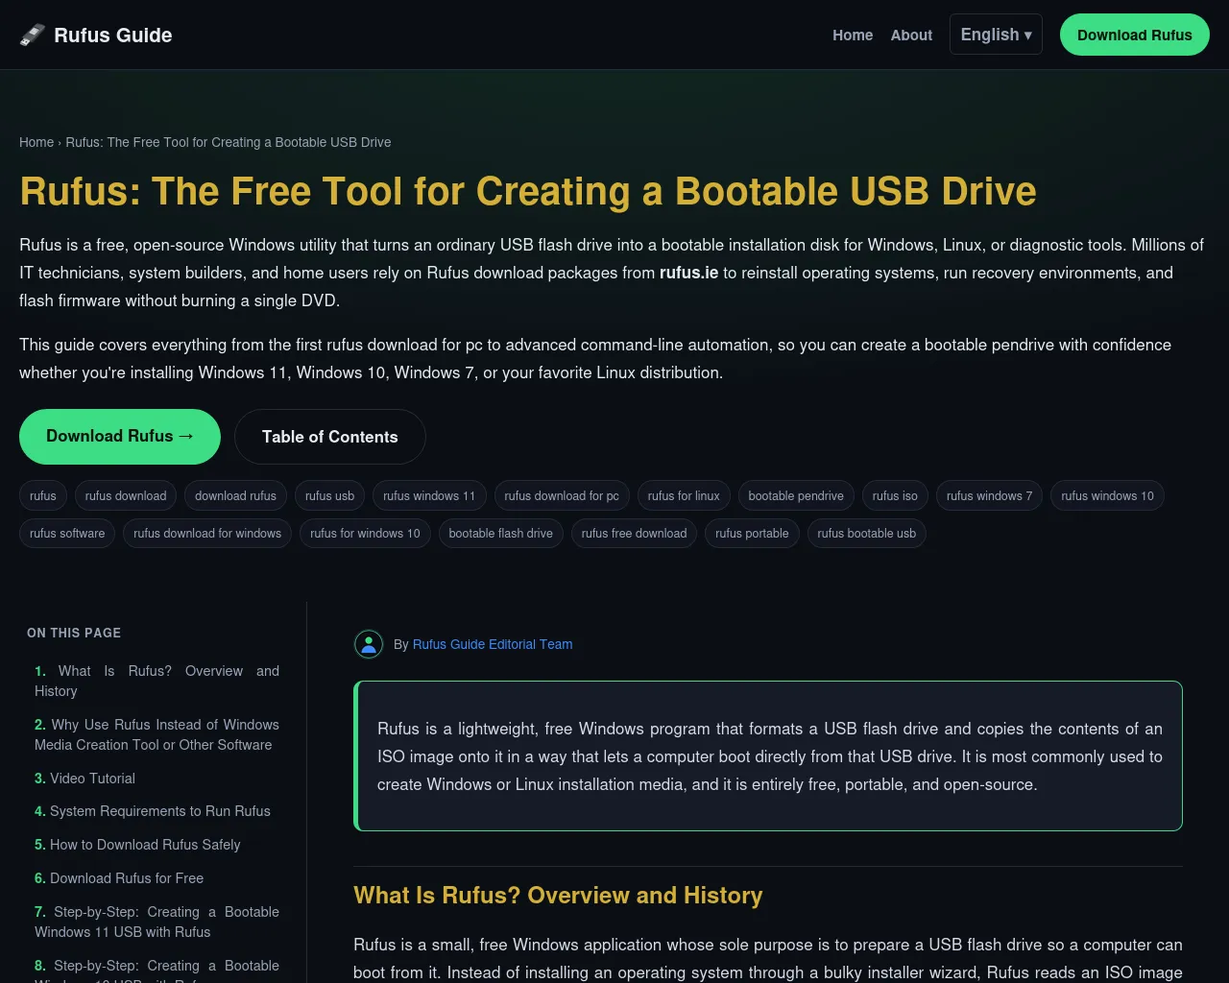Screen dimensions: 1229x983
Task: Go to 'Download Rufus for Free' sidebar link
Action: click(119, 878)
